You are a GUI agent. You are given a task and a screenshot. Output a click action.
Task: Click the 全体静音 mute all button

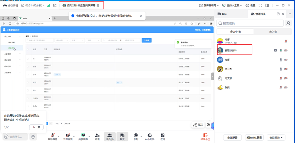232,138
